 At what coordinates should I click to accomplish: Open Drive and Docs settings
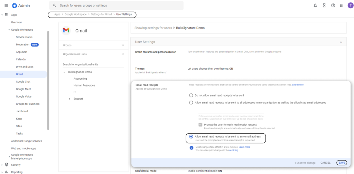click(25, 67)
